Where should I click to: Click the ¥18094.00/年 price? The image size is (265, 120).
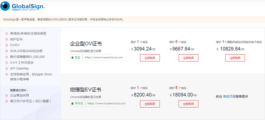183,95
